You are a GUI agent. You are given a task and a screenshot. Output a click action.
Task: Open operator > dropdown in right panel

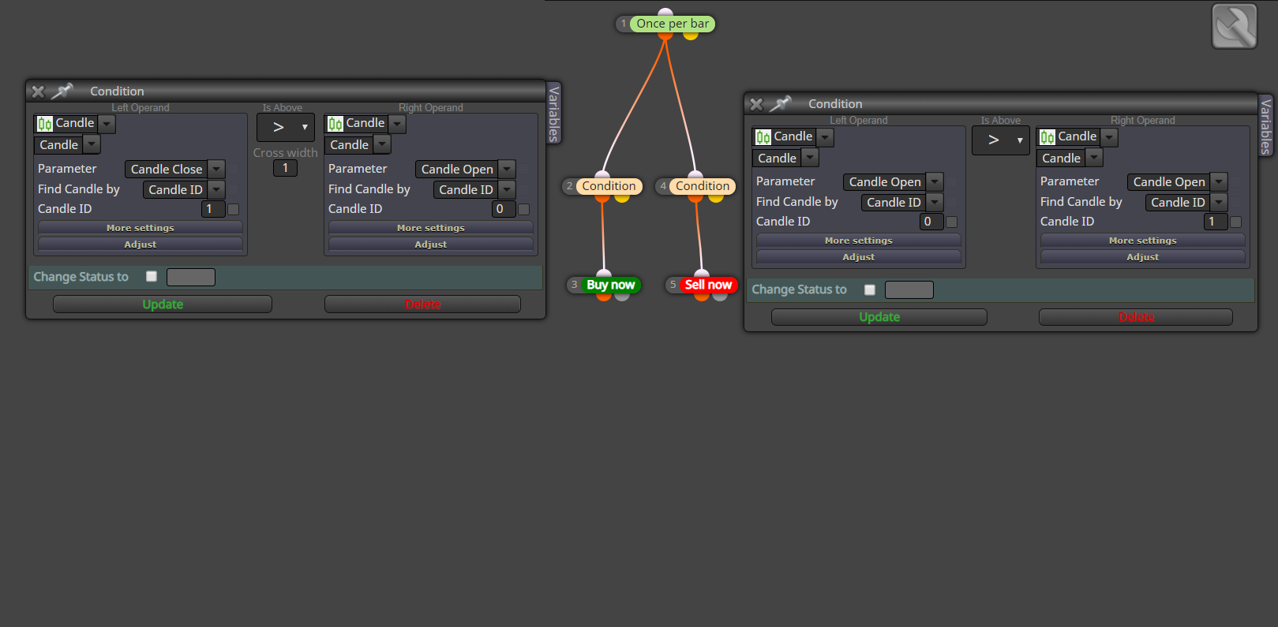click(1001, 140)
